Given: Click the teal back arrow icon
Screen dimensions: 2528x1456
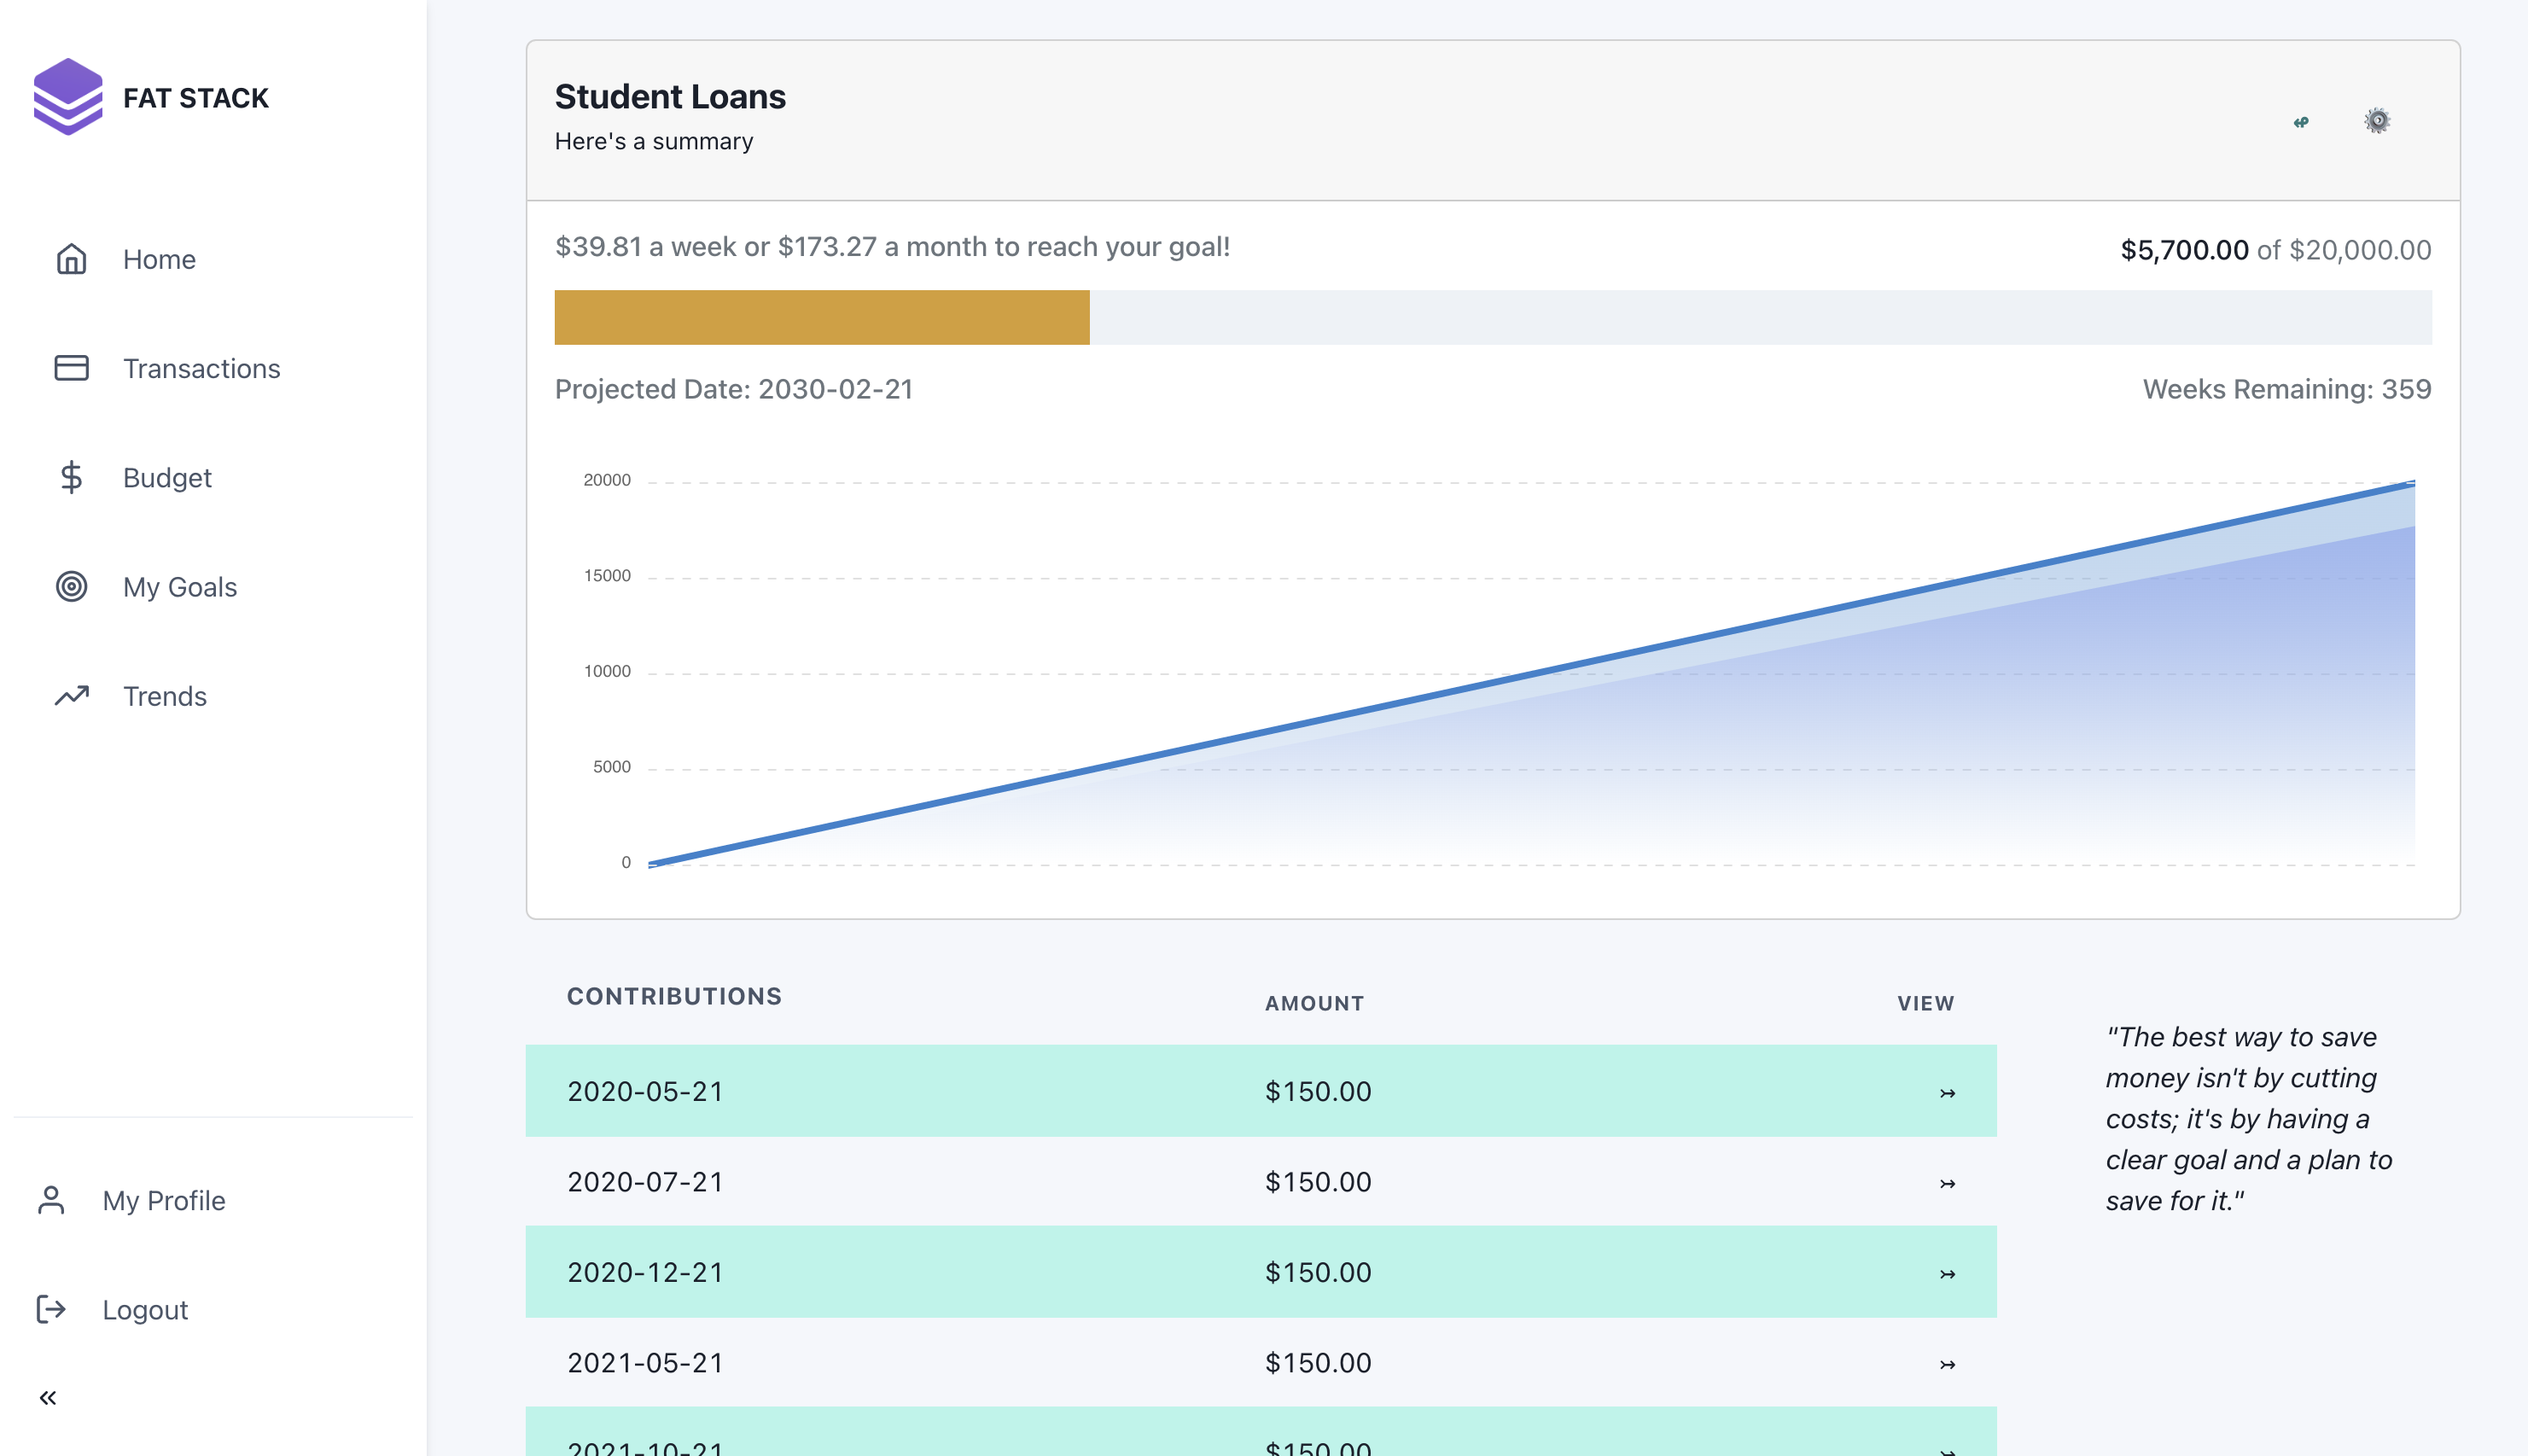Looking at the screenshot, I should tap(2301, 122).
